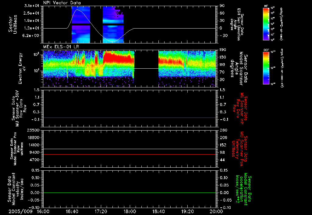Click the '18800' scanner position tick label
Screen dimensions: 312x215
(33, 138)
